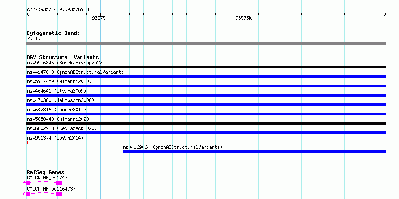The image size is (399, 199).
Task: Click the nsv6602968 (Sedlazeck2020) label
Action: coord(62,128)
